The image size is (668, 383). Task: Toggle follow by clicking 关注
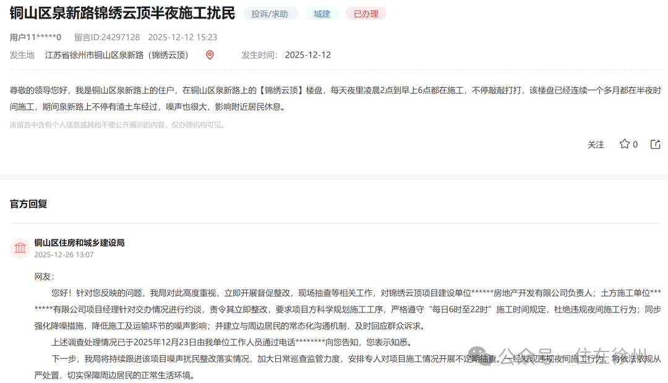click(596, 144)
